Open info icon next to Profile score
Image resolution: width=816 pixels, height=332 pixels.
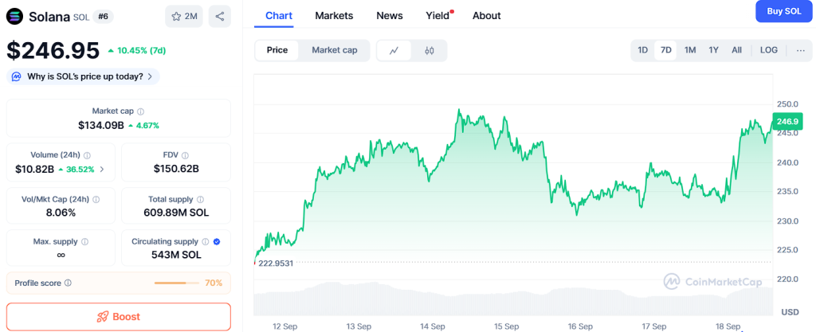pyautogui.click(x=69, y=283)
